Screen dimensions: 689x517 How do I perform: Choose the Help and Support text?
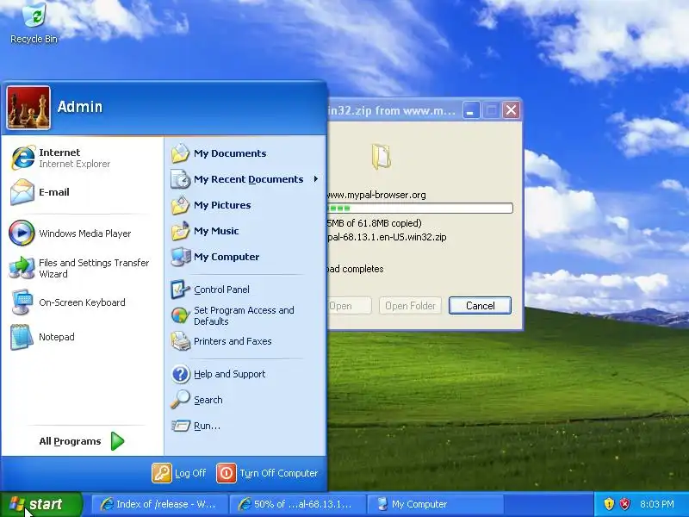[229, 374]
